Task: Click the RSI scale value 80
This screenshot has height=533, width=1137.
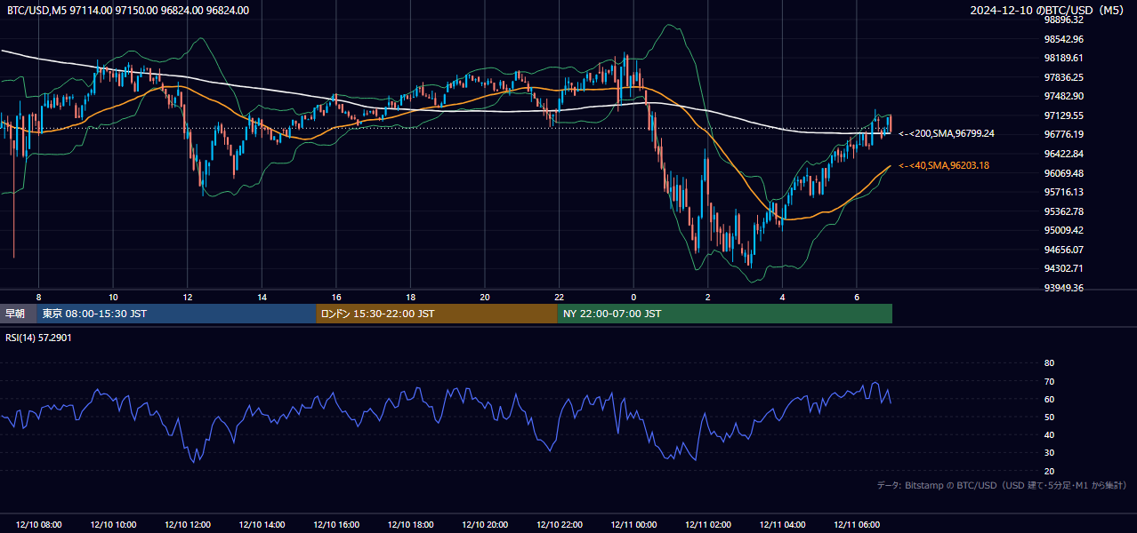Action: (1049, 363)
